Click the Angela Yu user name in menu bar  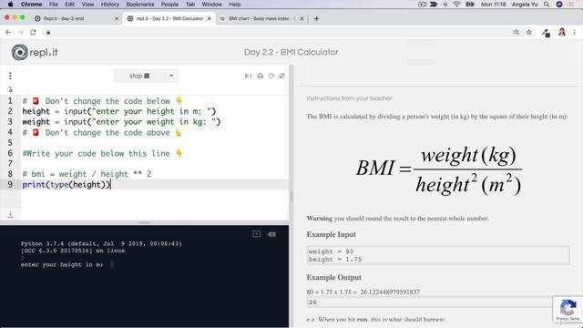pyautogui.click(x=525, y=5)
